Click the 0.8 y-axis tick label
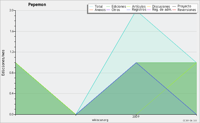Image resolution: width=200 pixels, height=123 pixels. point(11,73)
